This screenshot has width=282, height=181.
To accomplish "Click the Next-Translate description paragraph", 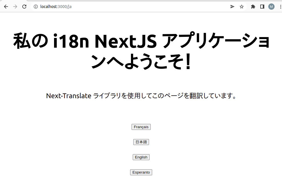I will (141, 96).
